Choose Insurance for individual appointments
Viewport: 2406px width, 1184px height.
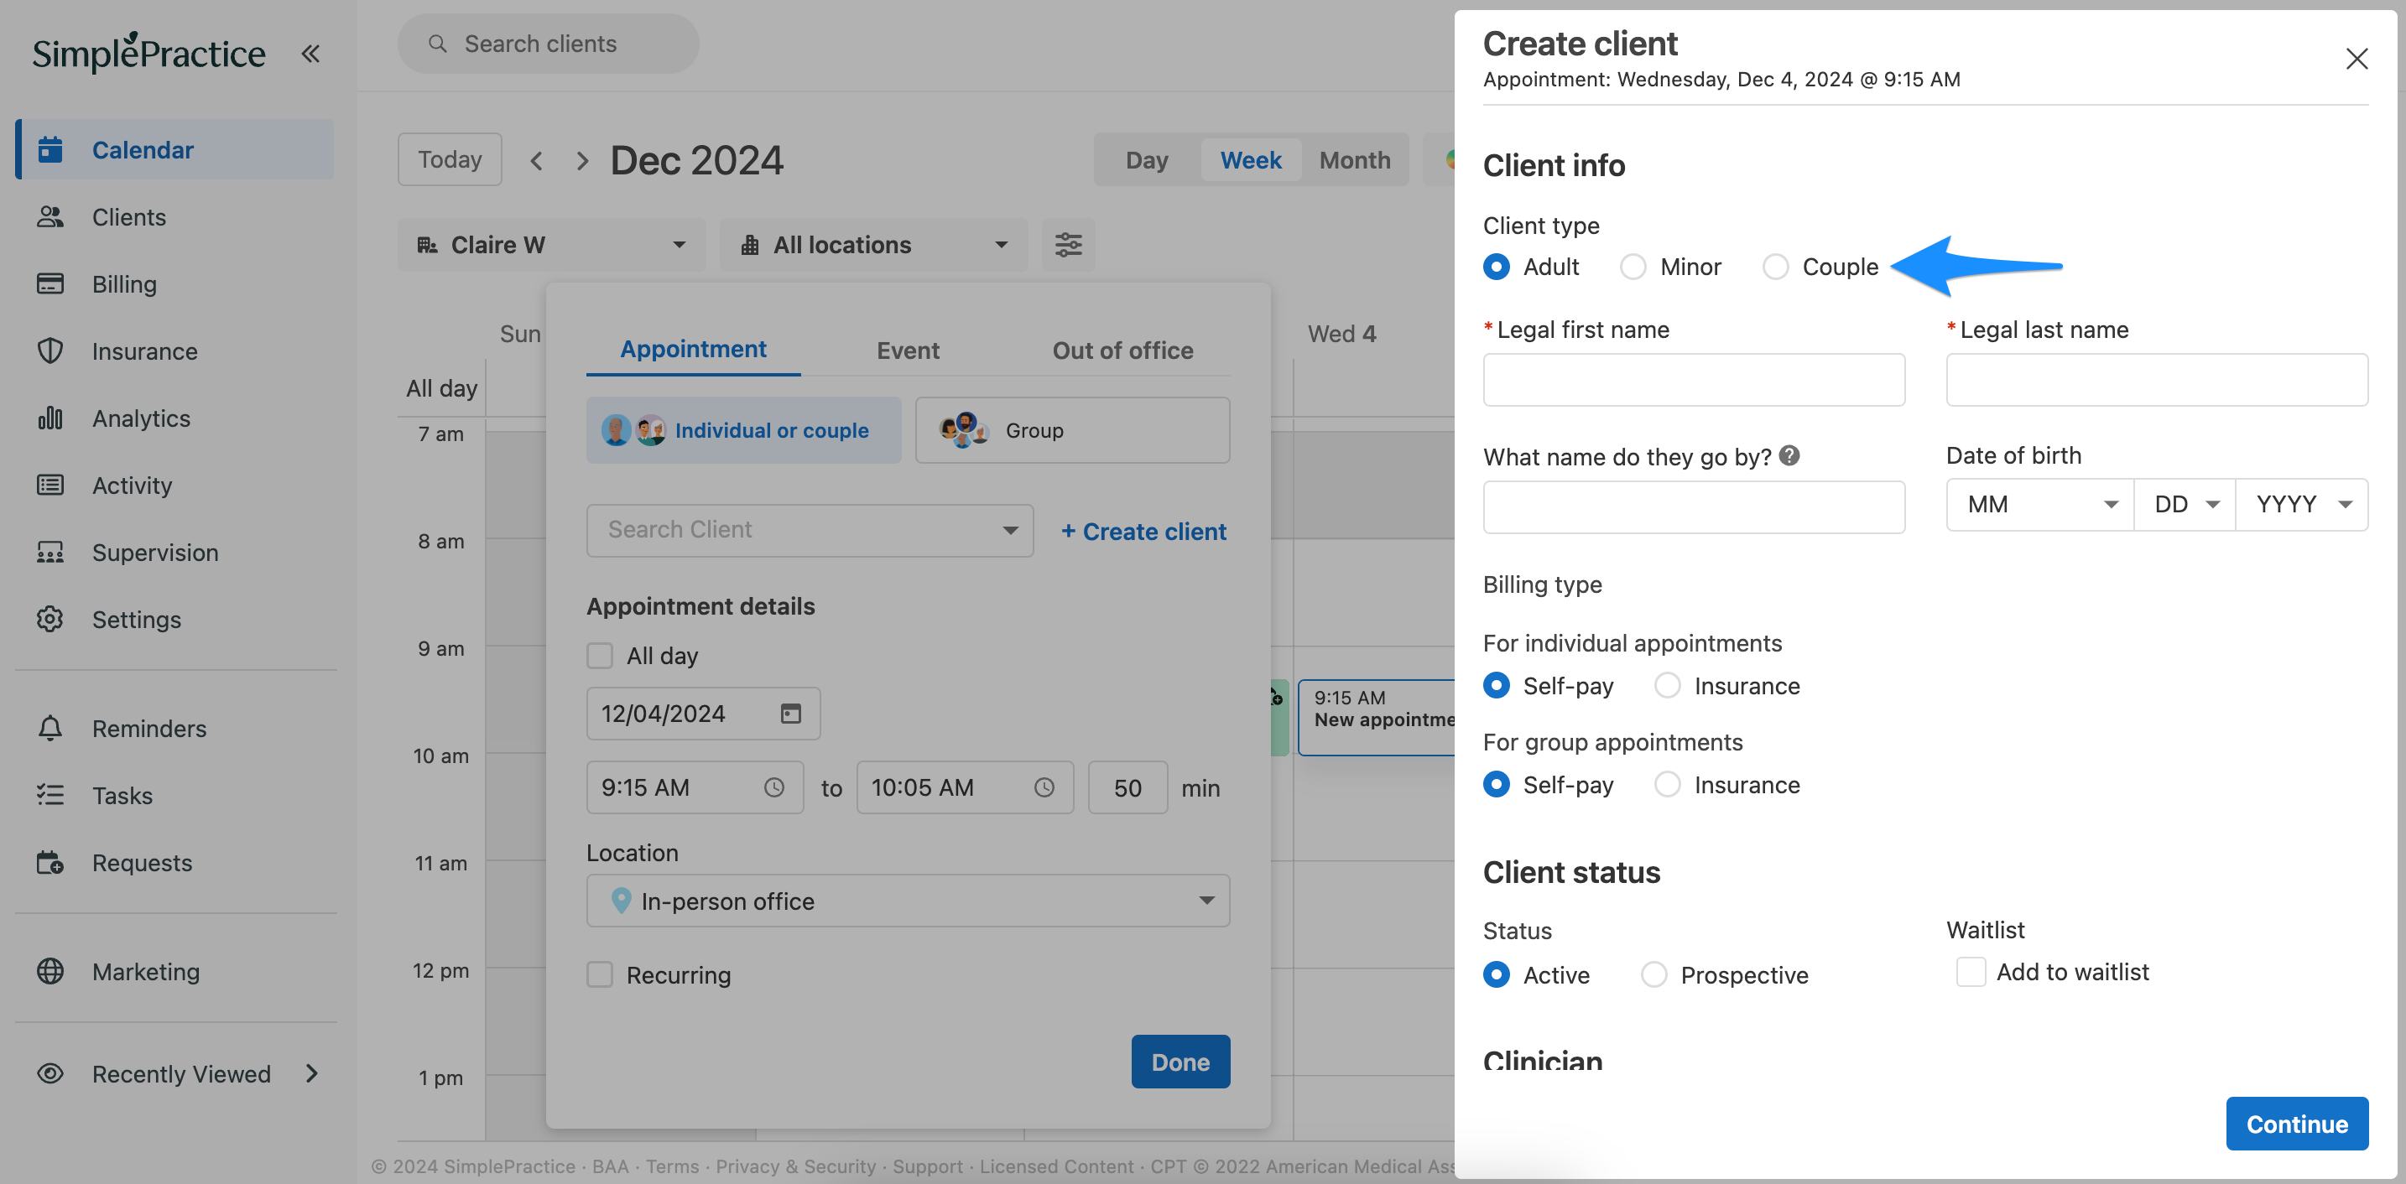(x=1667, y=685)
